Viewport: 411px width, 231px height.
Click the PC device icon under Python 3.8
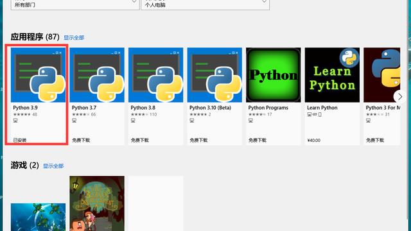pos(133,121)
